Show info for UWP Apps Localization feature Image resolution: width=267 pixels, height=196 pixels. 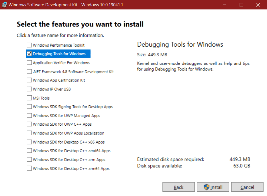[x=69, y=133]
